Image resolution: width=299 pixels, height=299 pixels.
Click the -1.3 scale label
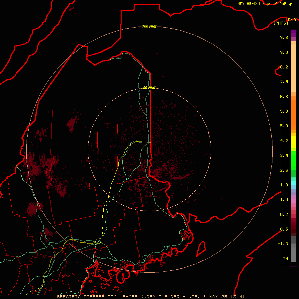point(283,244)
